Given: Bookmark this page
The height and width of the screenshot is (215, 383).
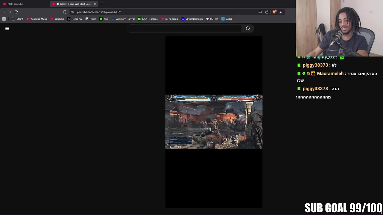Looking at the screenshot, I should pyautogui.click(x=65, y=12).
